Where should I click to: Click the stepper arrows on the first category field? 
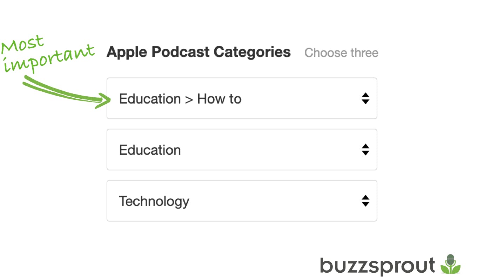pos(365,99)
